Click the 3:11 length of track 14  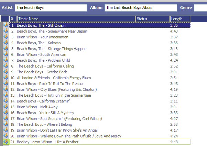tap(174, 101)
